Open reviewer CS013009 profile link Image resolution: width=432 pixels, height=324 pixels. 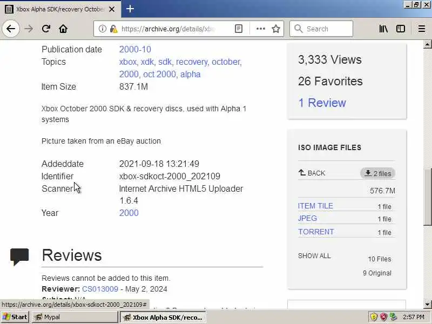[100, 289]
